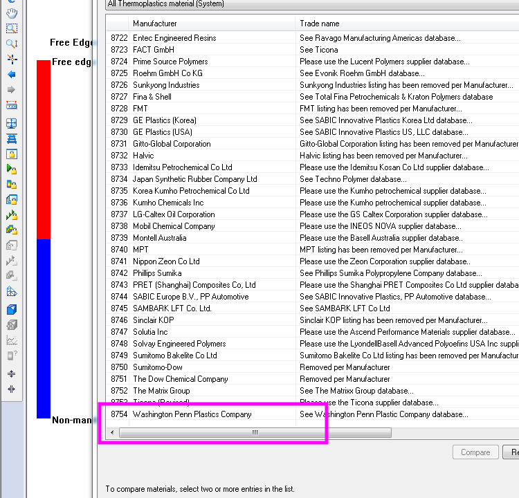
Task: Select row 8736 Kumho Chemicals Inc
Action: 313,203
